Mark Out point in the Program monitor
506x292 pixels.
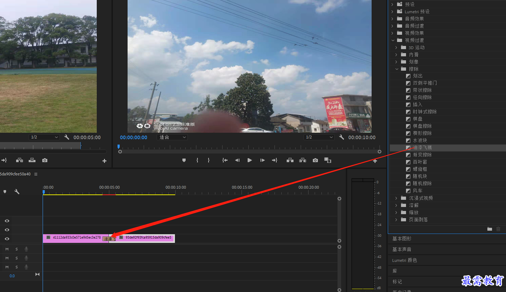209,160
